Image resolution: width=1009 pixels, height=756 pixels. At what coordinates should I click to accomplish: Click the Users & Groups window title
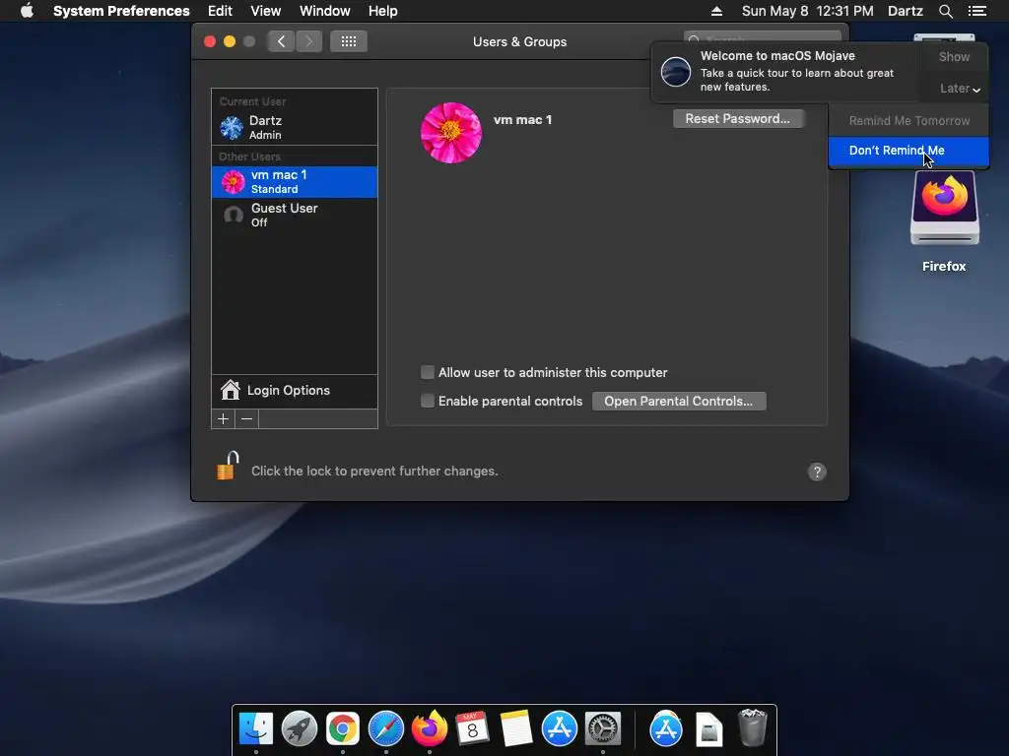pos(519,41)
